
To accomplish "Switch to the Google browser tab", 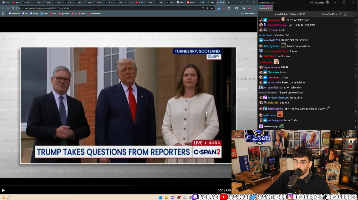I will 6,2.
